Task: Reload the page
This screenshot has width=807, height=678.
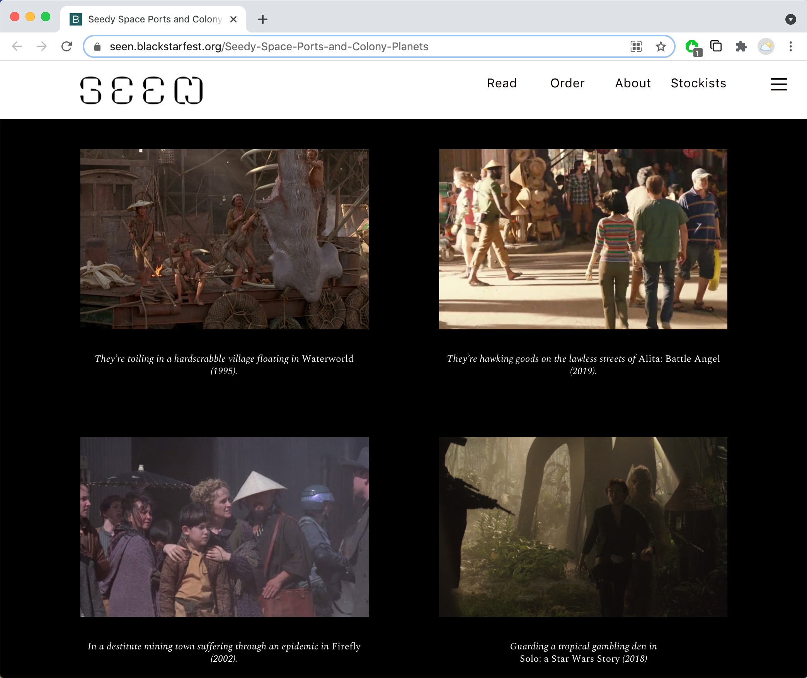Action: (66, 47)
